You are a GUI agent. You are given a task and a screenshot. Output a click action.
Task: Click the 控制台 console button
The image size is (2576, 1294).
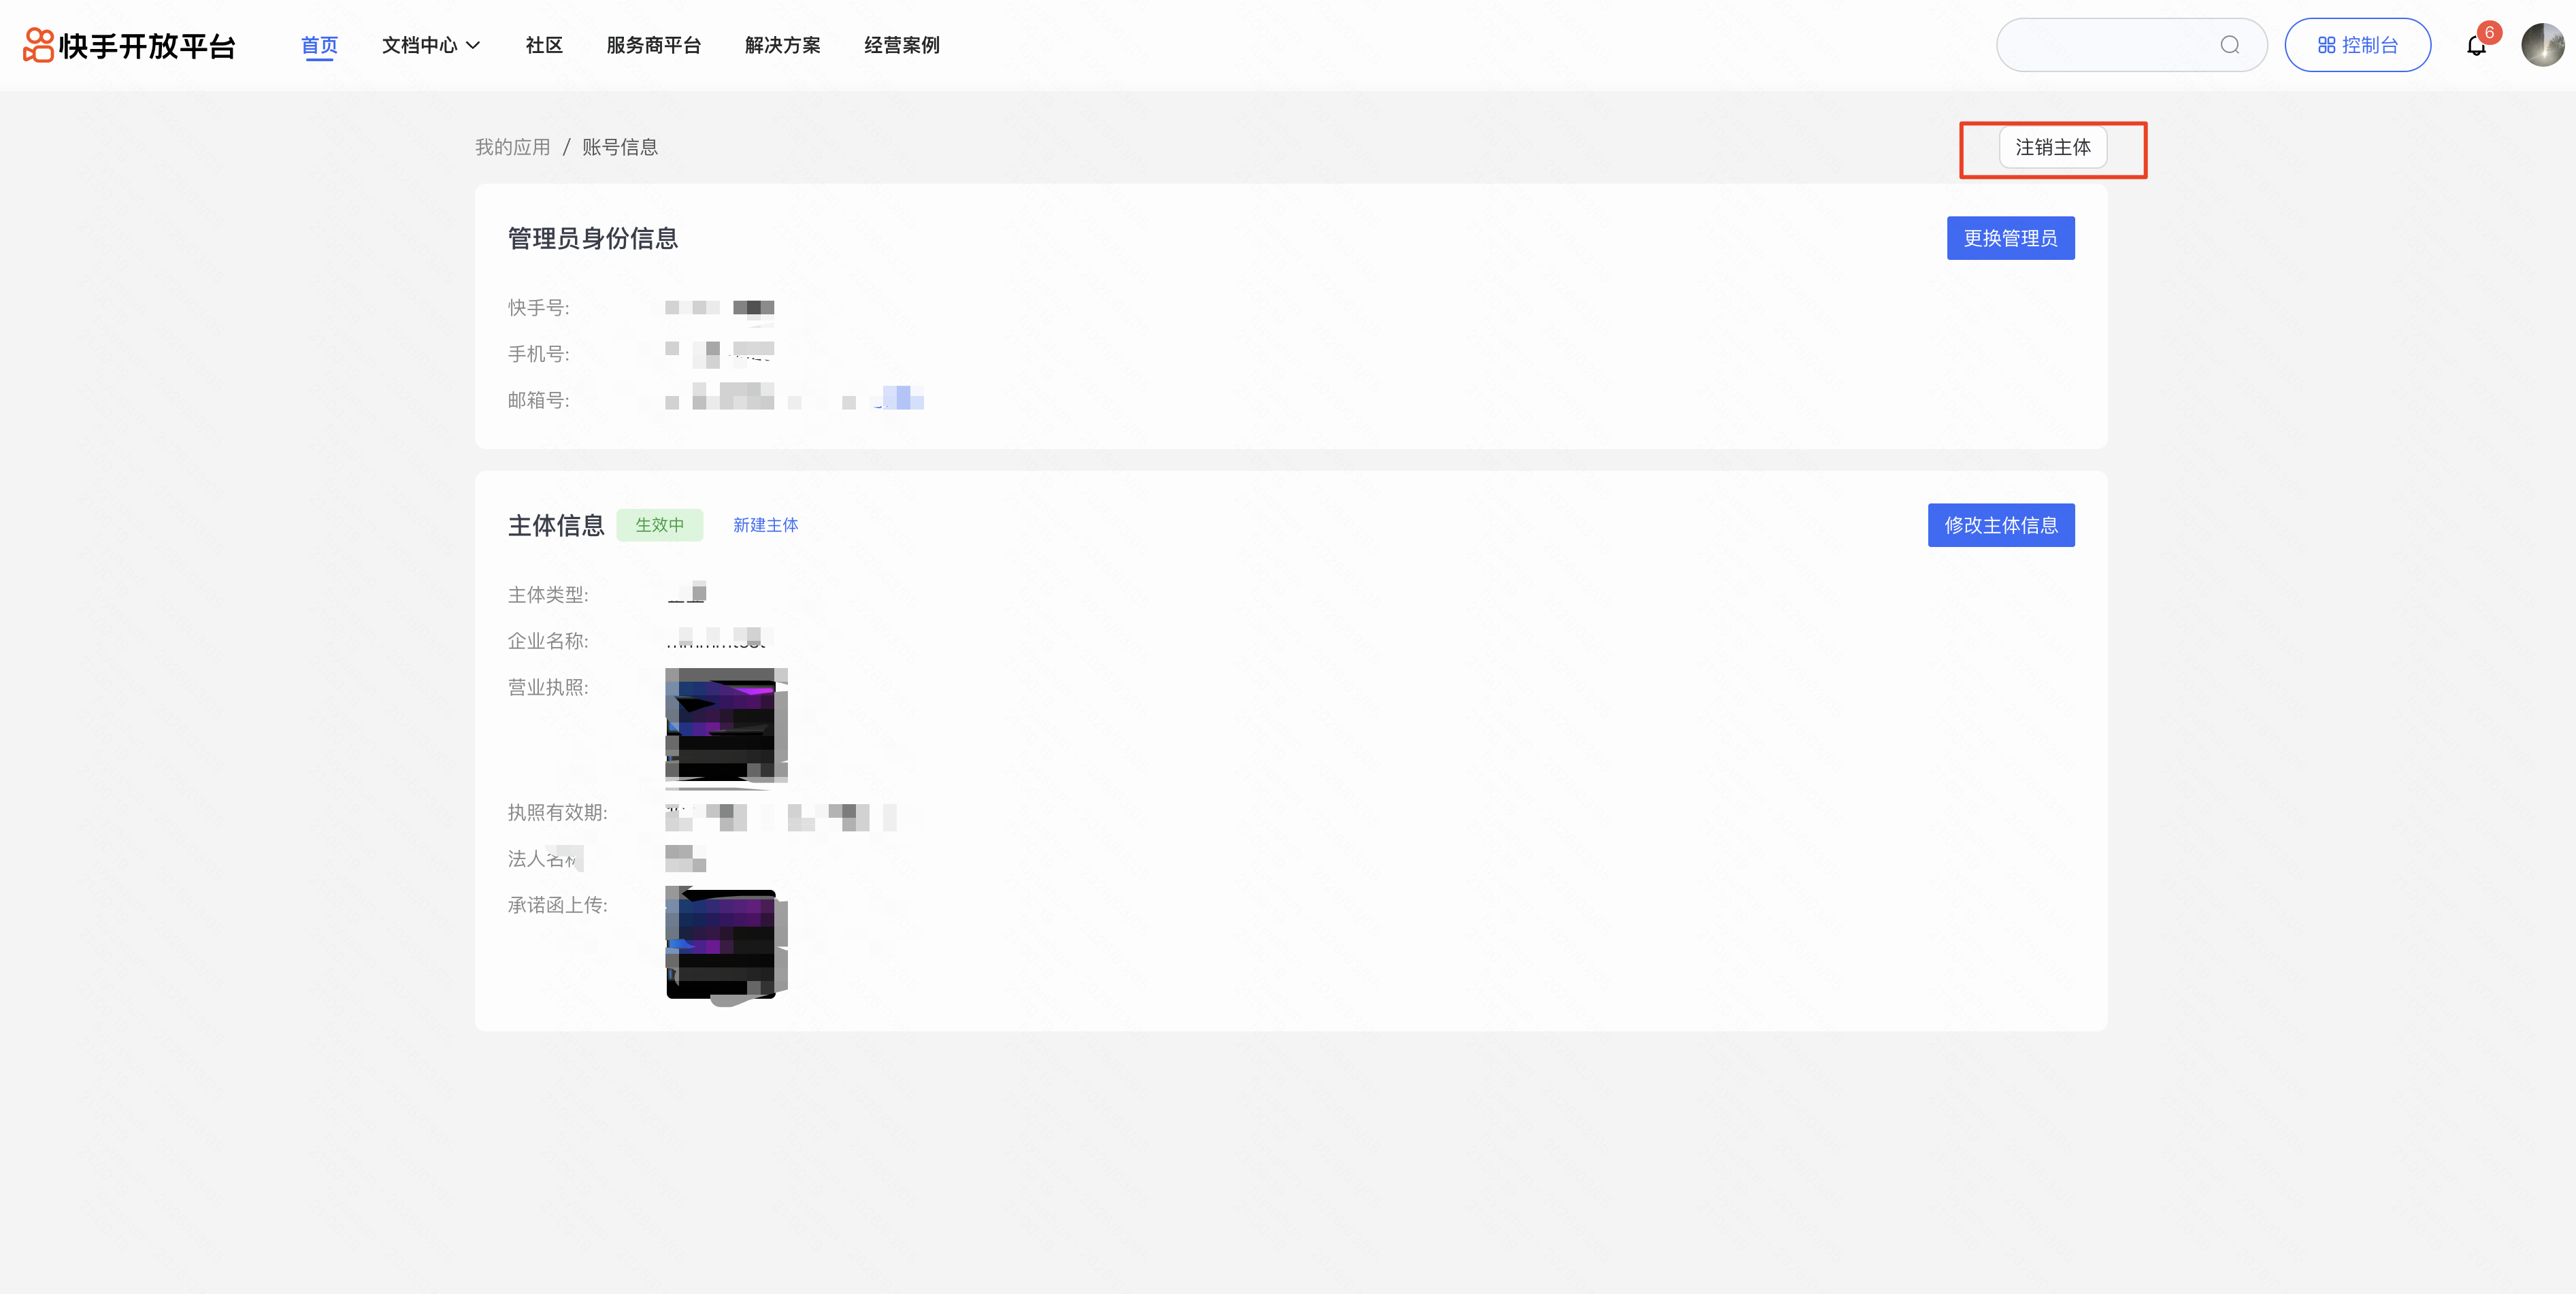2357,45
